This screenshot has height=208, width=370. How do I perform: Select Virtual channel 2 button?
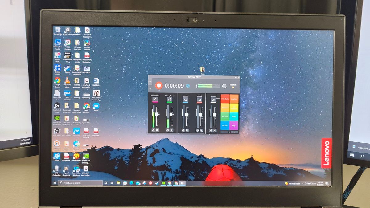pos(199,100)
